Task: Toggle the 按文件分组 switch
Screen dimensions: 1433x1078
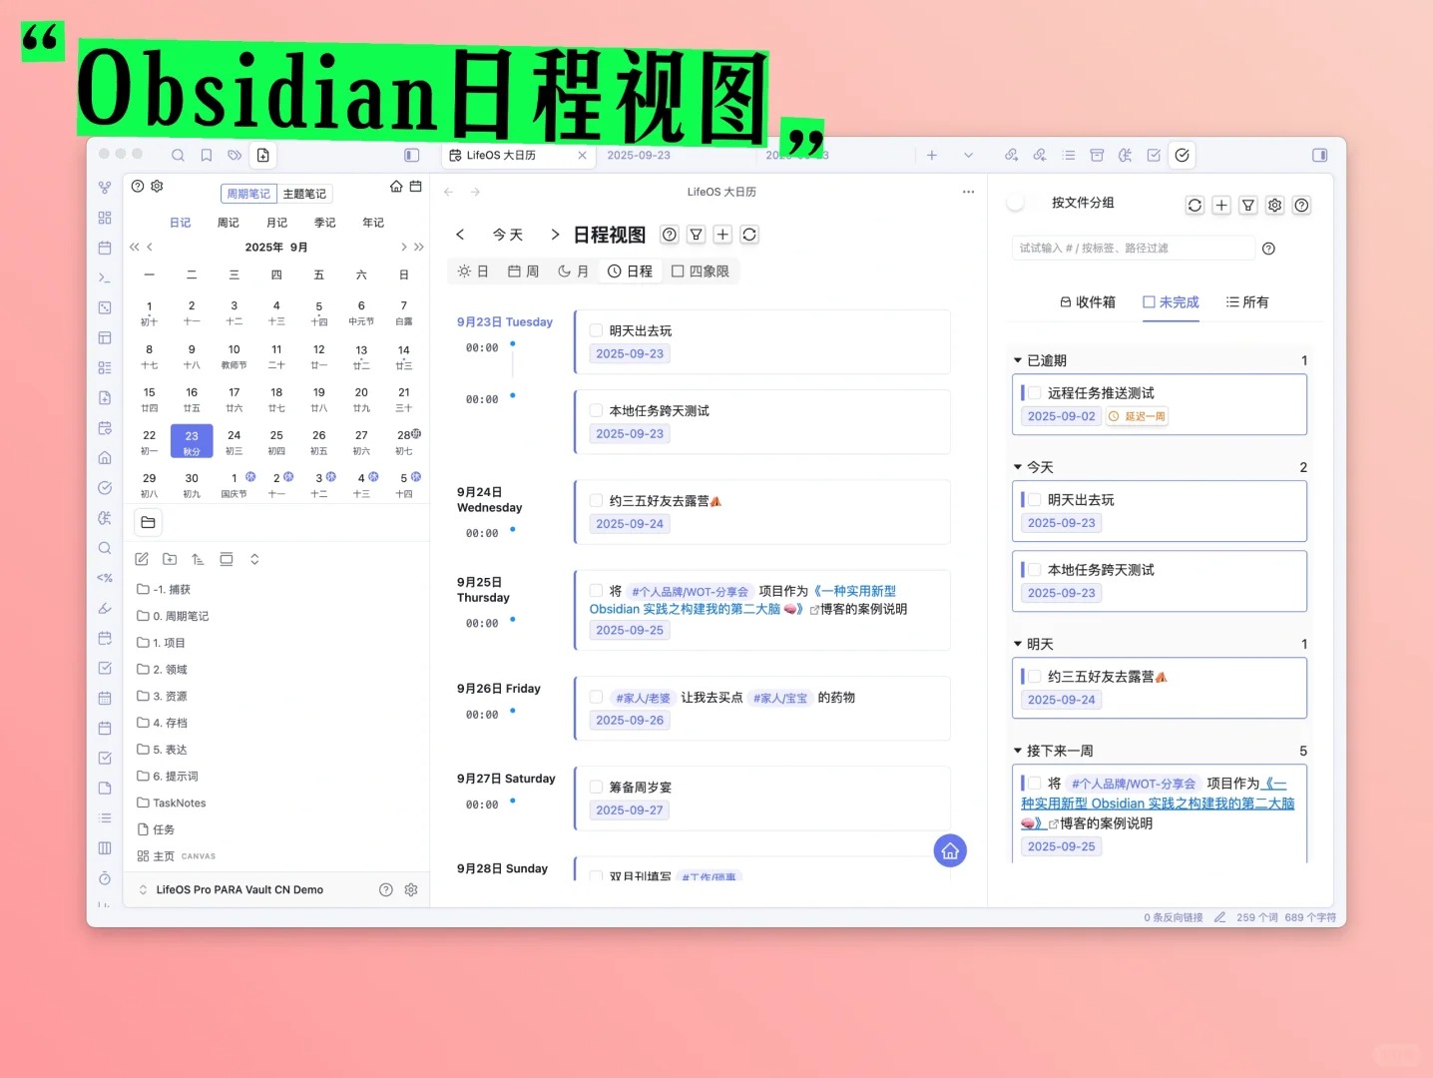Action: pos(1017,203)
